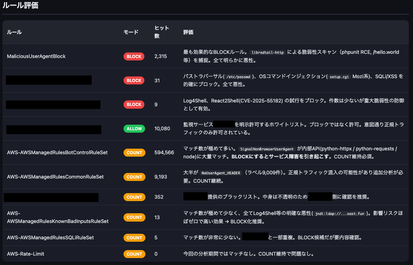
Task: Click the green ALLOW badge
Action: tap(134, 129)
